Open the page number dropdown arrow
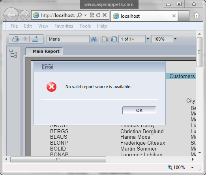The height and width of the screenshot is (175, 206). (148, 39)
